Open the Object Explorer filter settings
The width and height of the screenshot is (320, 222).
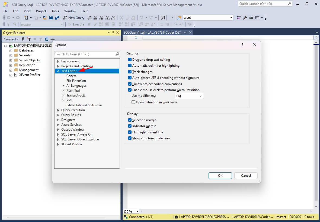click(40, 39)
